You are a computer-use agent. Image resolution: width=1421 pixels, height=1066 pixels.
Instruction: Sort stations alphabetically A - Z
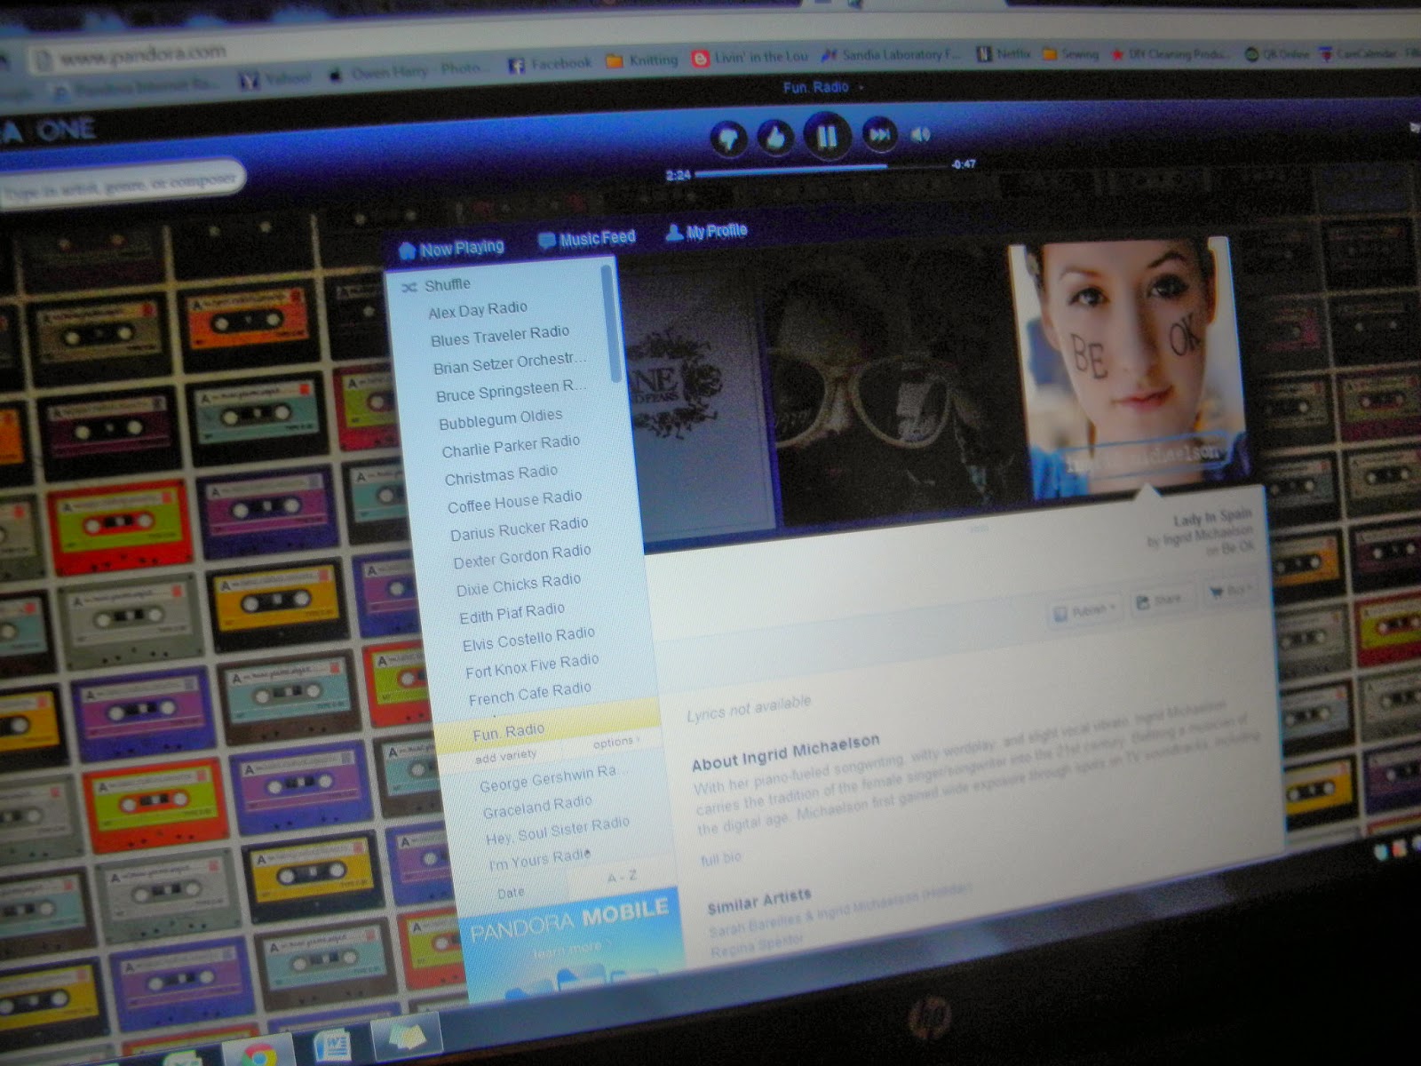622,877
